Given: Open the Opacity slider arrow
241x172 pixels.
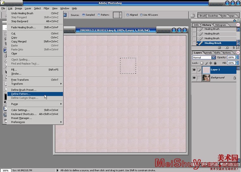Looking at the screenshot, I should (x=237, y=57).
